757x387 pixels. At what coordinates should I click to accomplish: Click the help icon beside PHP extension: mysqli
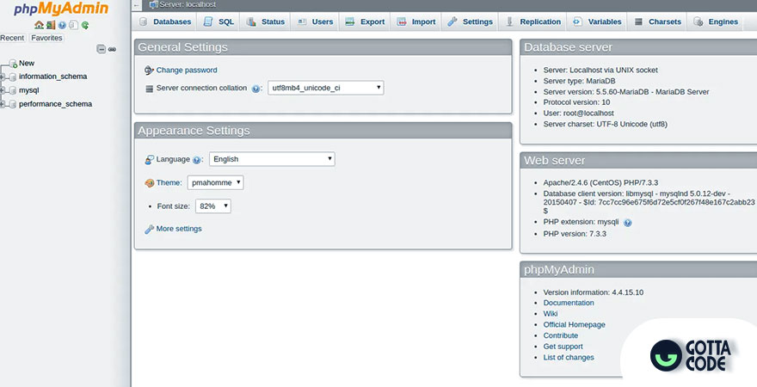[x=628, y=223]
